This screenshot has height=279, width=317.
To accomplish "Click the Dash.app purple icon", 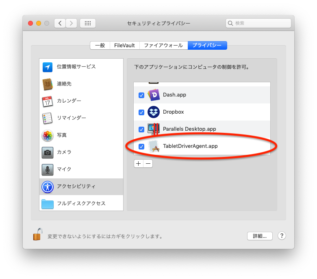I will [x=154, y=95].
